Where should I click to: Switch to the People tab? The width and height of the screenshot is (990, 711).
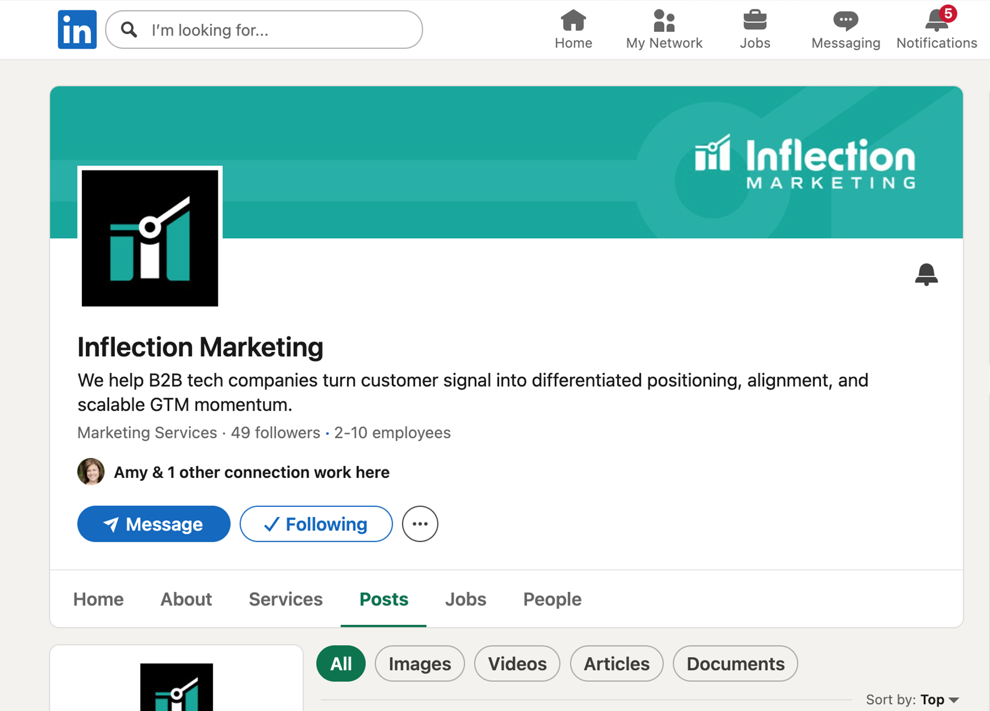click(552, 599)
